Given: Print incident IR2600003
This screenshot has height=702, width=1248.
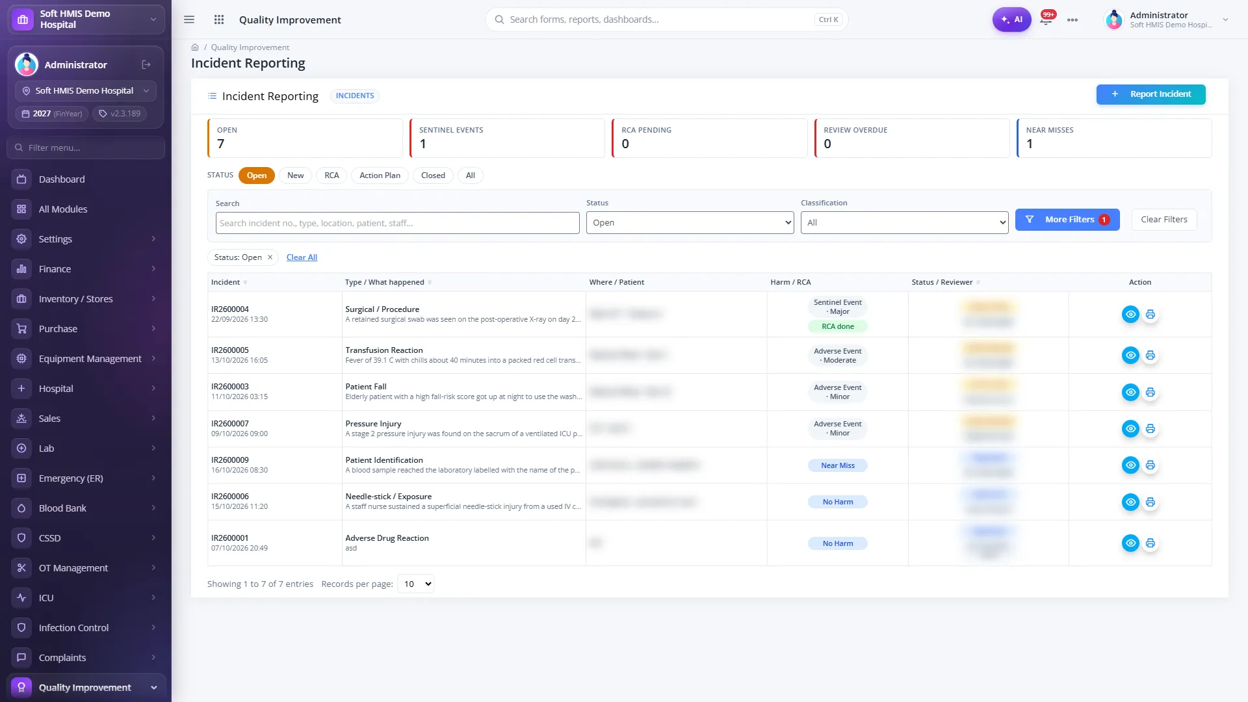Looking at the screenshot, I should point(1150,392).
